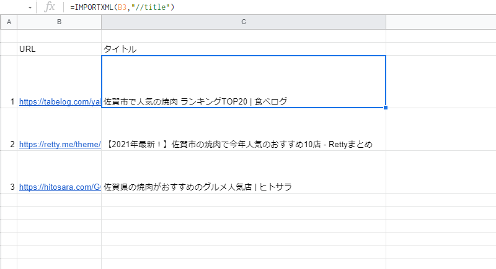Image resolution: width=496 pixels, height=269 pixels.
Task: Open the hitosara.com hyperlink
Action: [x=60, y=187]
